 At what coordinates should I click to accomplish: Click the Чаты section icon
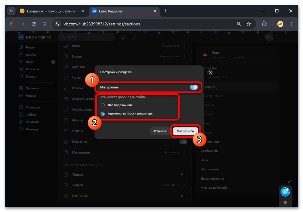click(66, 78)
